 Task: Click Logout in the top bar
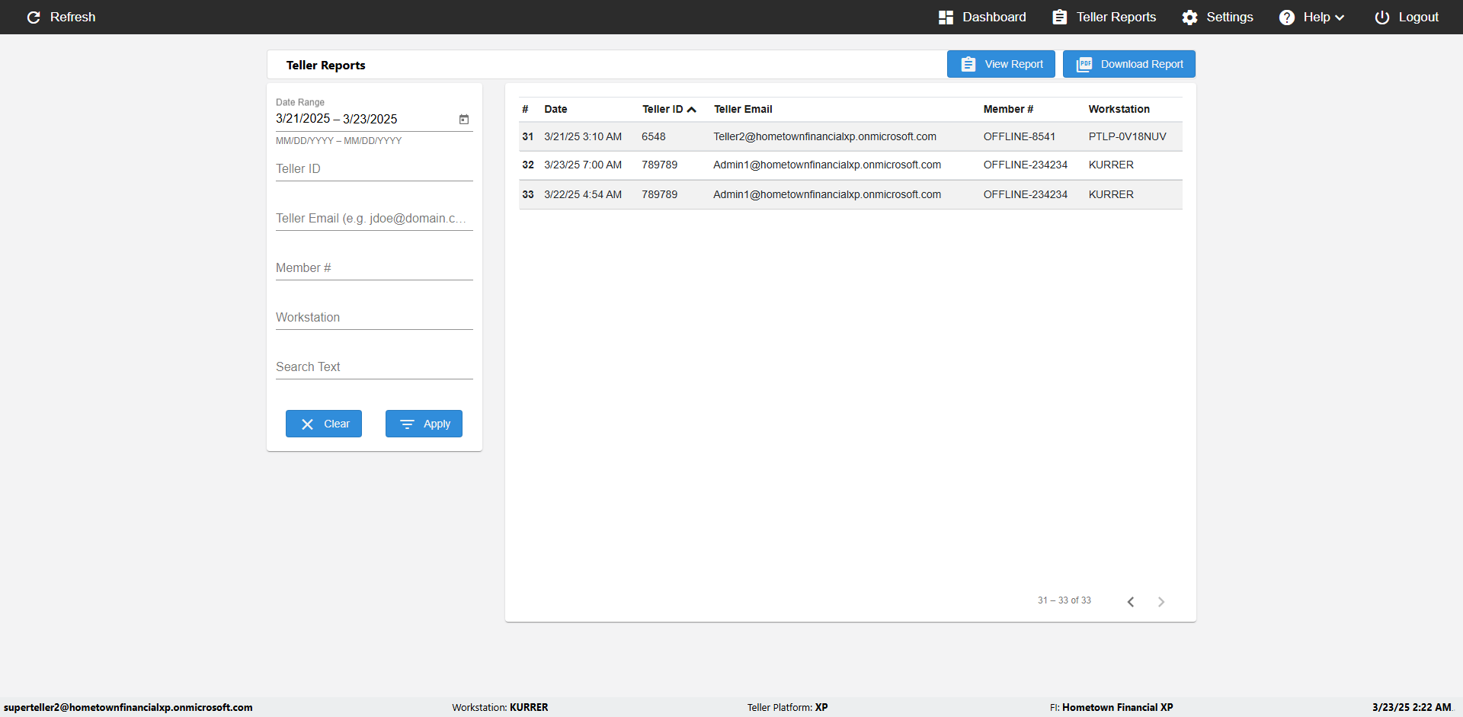coord(1407,17)
